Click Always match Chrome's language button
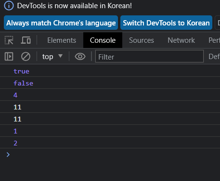220x181 pixels. click(x=61, y=23)
